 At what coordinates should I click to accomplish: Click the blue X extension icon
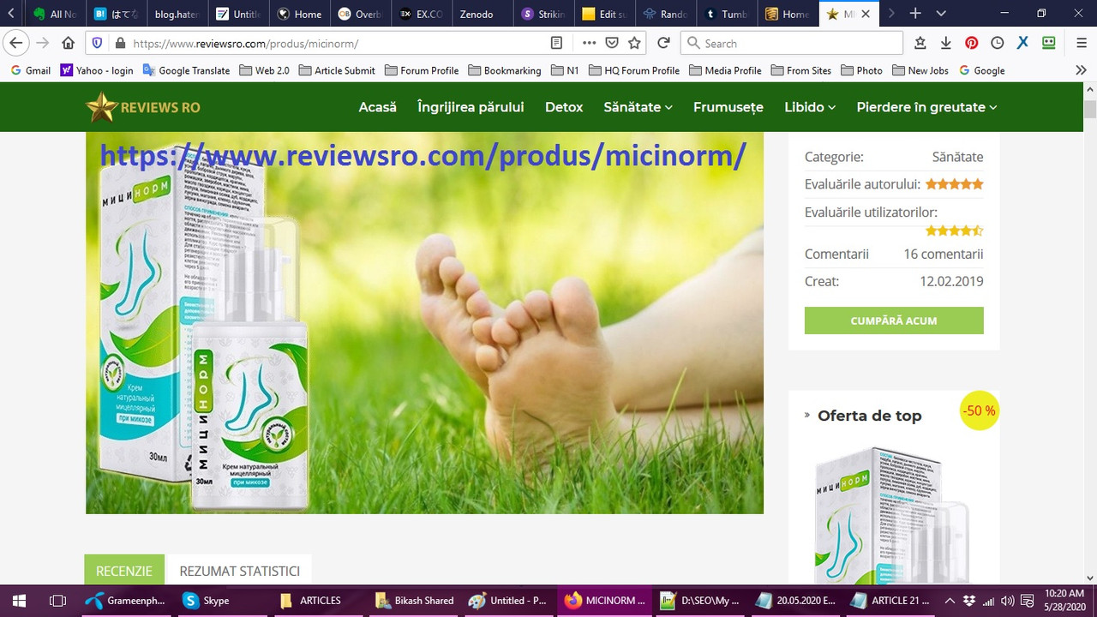pos(1022,43)
